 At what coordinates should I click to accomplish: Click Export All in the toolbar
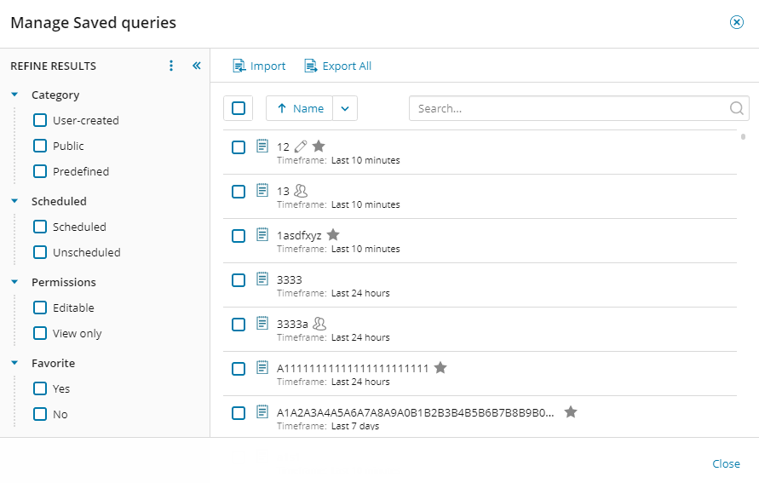tap(338, 66)
